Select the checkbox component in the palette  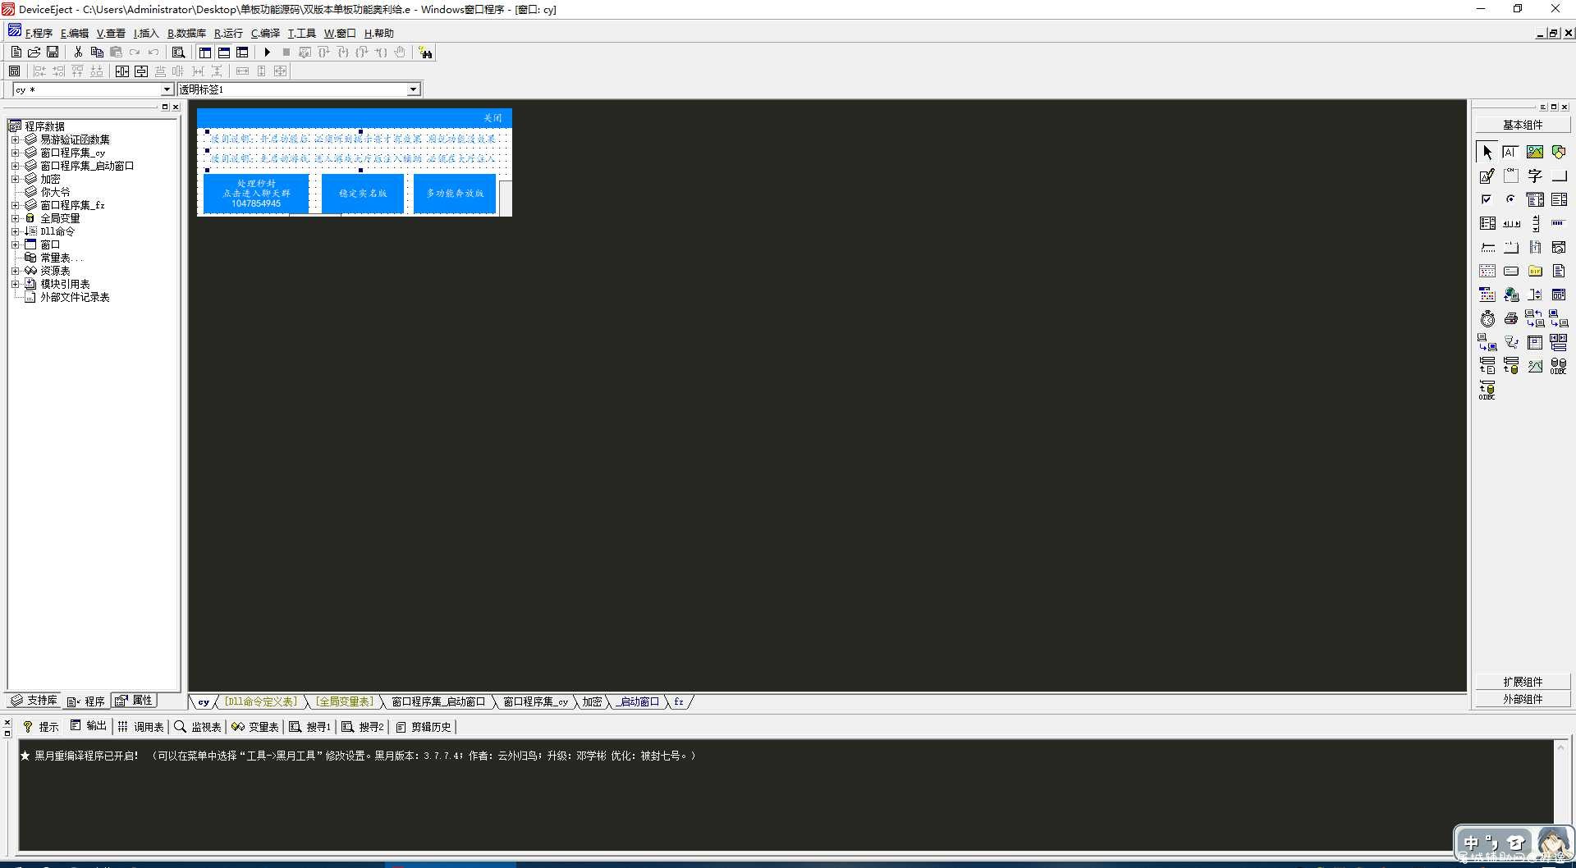1487,199
